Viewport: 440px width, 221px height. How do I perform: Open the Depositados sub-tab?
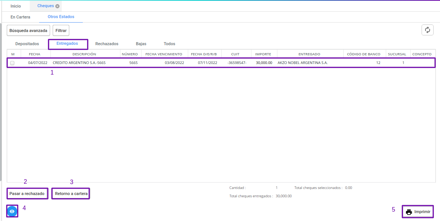pos(27,44)
